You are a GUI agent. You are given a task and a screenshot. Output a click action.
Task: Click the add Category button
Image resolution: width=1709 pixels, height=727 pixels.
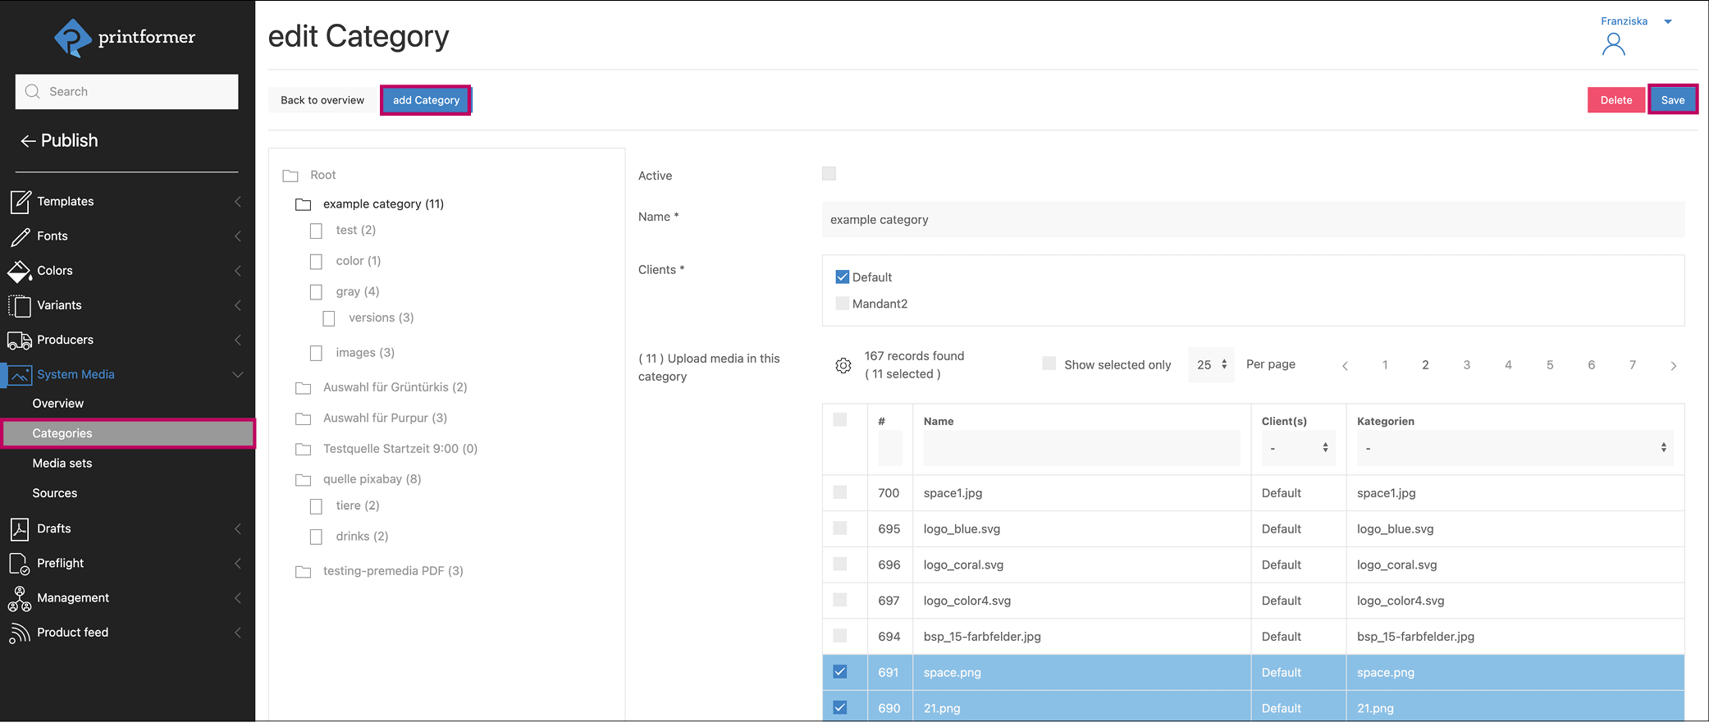tap(426, 100)
